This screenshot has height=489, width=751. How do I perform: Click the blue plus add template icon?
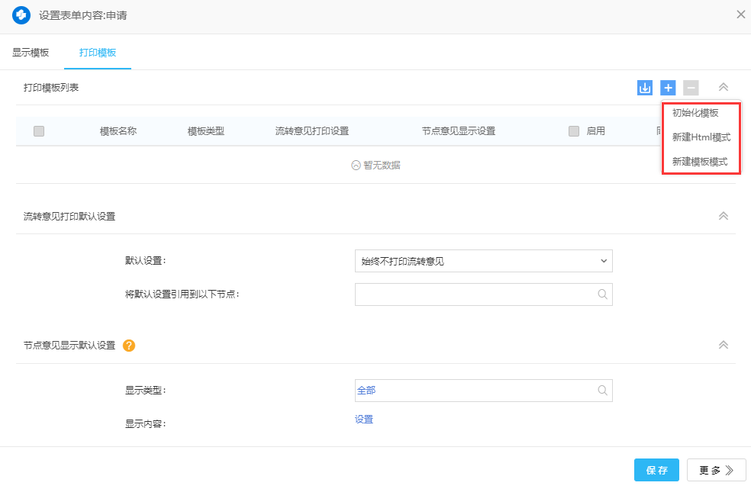(x=668, y=88)
